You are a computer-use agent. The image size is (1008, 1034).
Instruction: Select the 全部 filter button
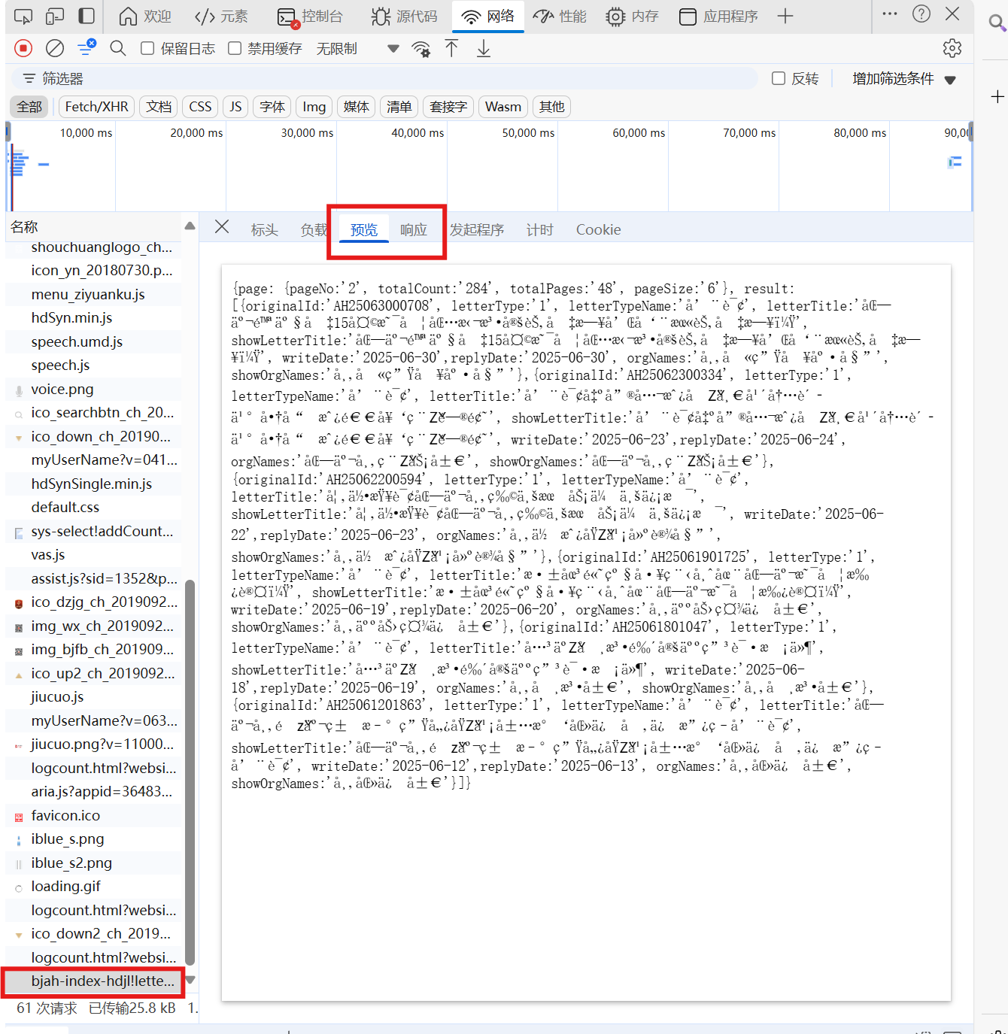tap(29, 107)
